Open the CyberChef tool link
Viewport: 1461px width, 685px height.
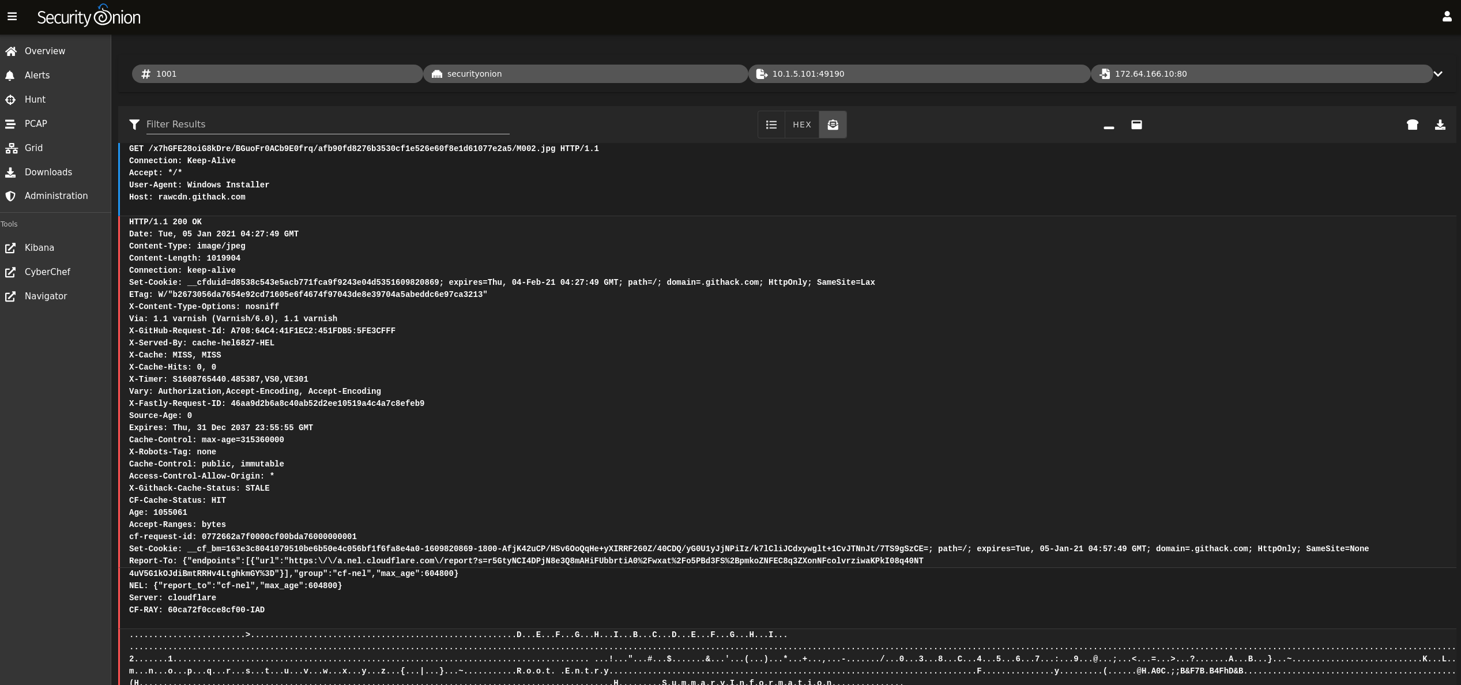pyautogui.click(x=47, y=272)
